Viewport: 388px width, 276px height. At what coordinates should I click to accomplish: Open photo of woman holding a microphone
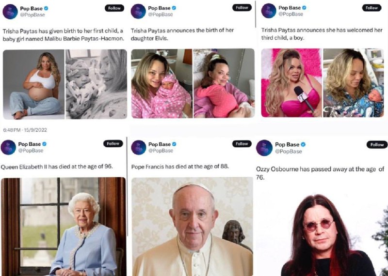pos(291,83)
